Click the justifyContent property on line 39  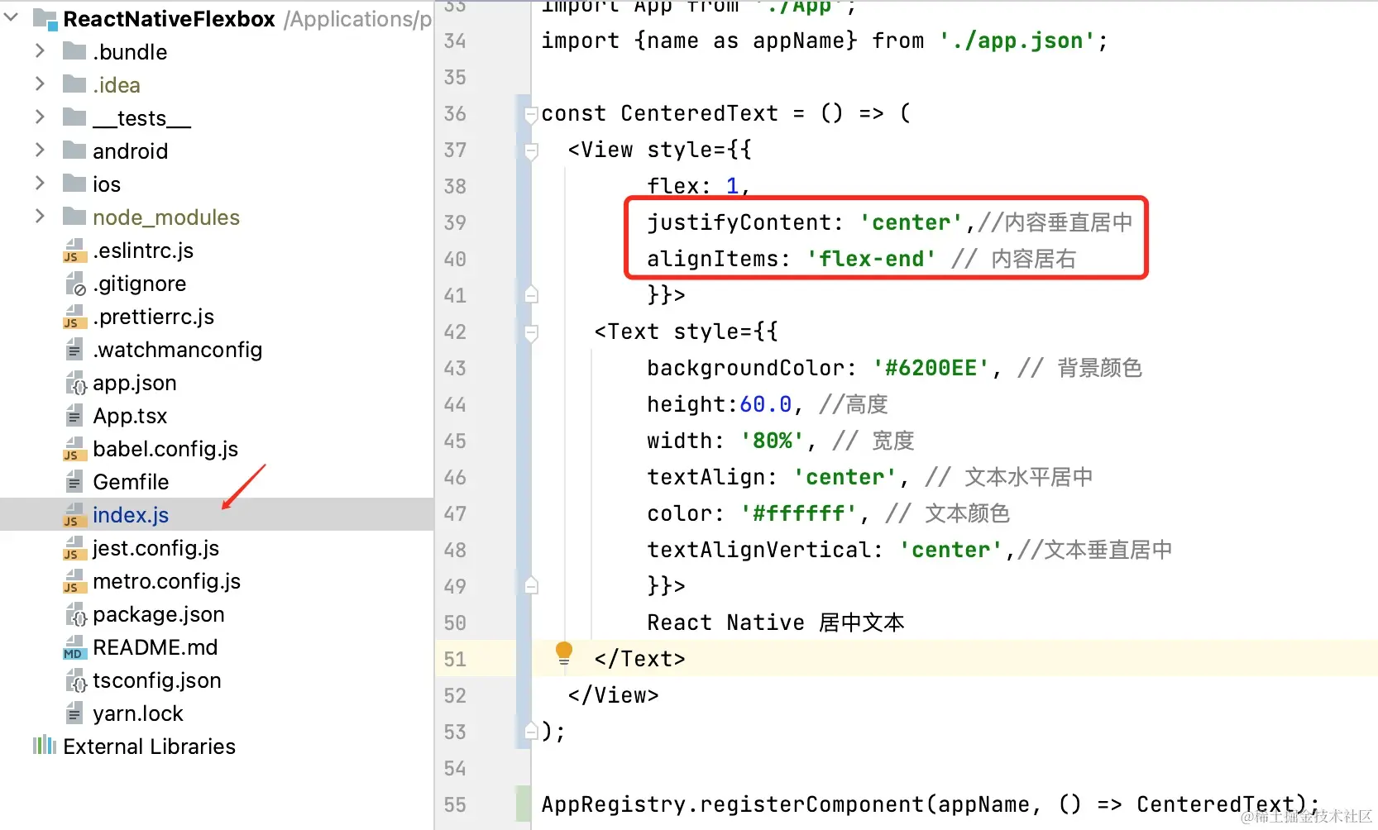pos(739,222)
